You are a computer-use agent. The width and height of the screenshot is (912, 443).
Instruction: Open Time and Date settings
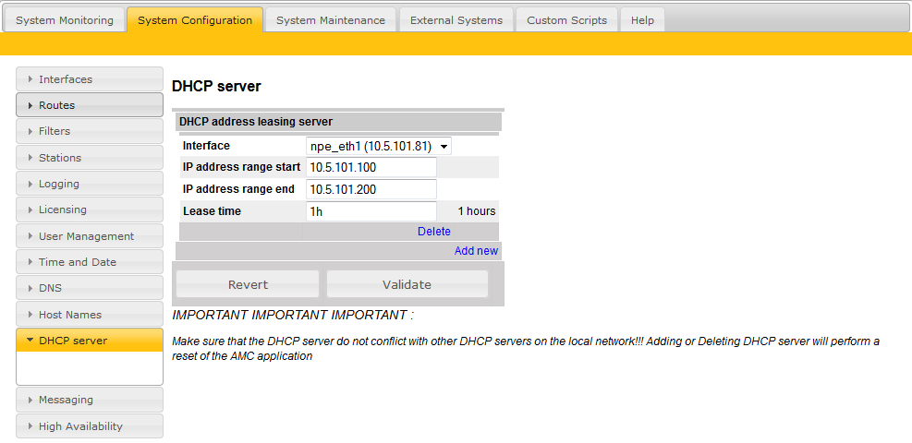coord(89,262)
